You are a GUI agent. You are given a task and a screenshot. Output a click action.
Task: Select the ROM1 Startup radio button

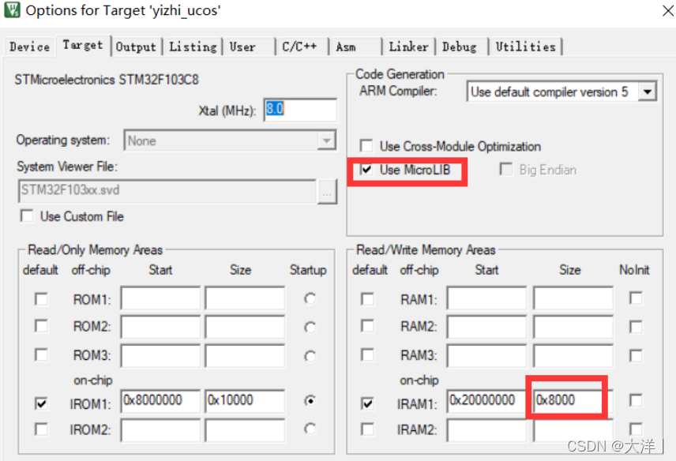point(310,298)
